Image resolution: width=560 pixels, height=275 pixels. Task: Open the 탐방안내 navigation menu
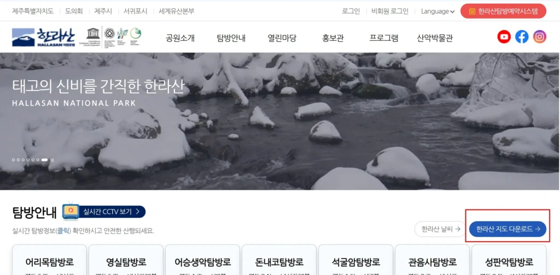click(231, 38)
